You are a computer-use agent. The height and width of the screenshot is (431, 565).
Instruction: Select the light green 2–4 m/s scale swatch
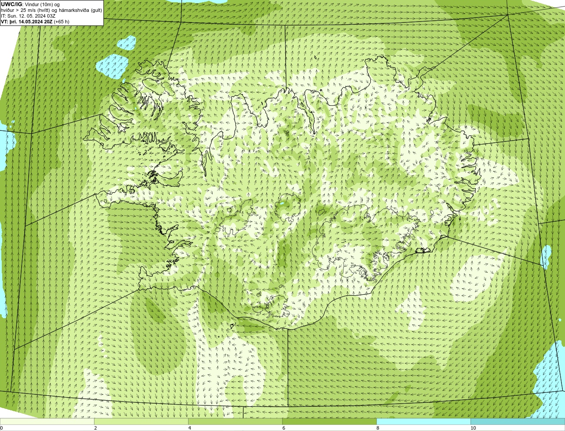(141, 422)
